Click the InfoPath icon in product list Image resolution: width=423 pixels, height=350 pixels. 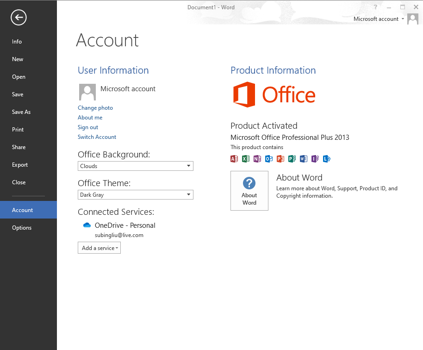tap(315, 159)
